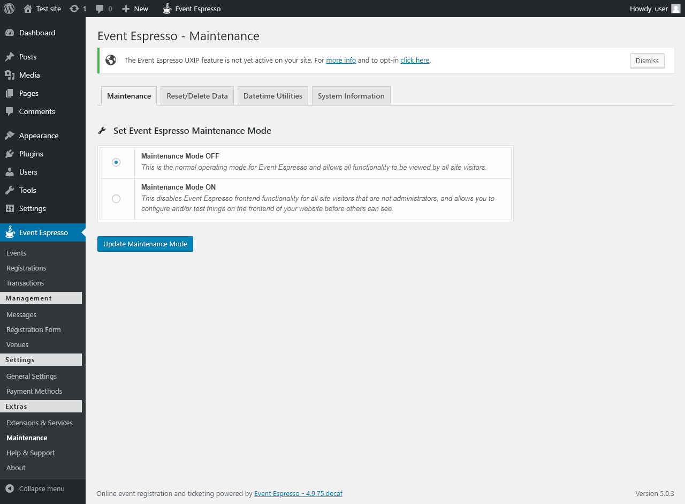
Task: Click the Event Espresso coffee cup toolbar icon
Action: pyautogui.click(x=168, y=9)
